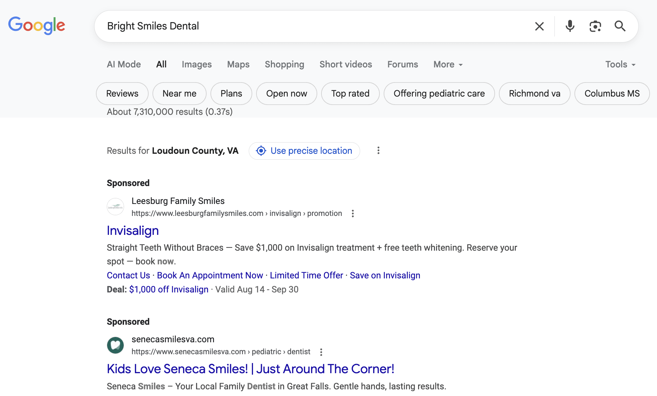Open the Invisalign ad headline

133,231
